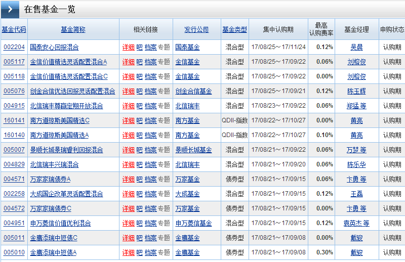Sort by 基金简称 column header
The image size is (405, 262).
coord(73,29)
